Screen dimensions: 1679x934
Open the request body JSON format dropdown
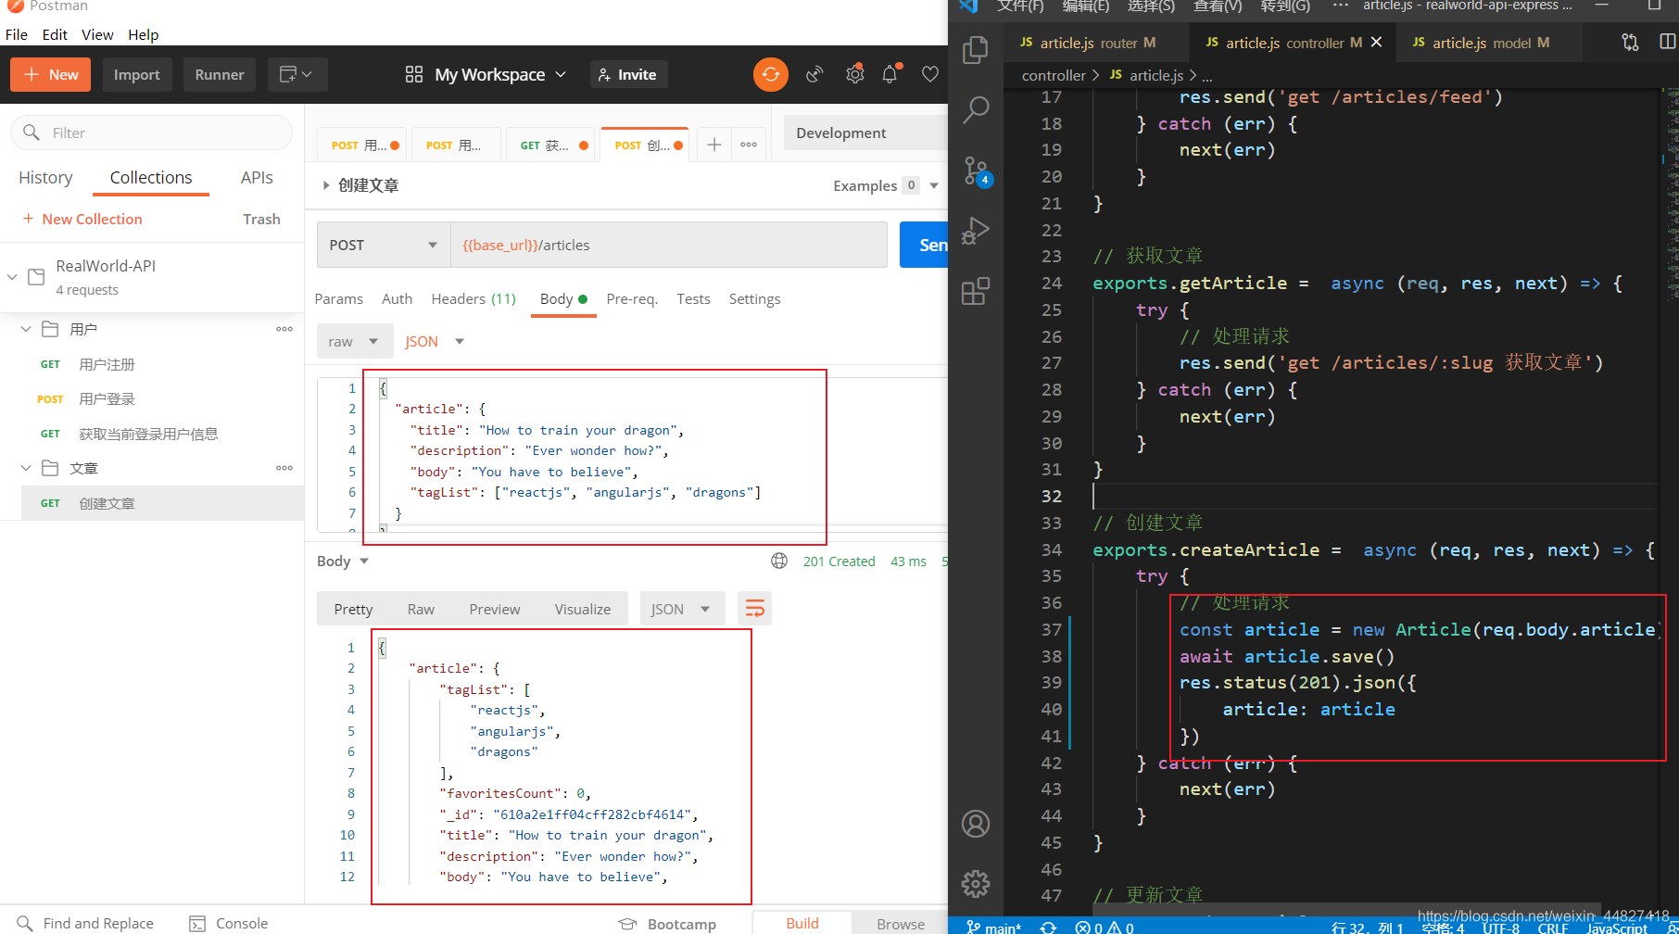[434, 341]
